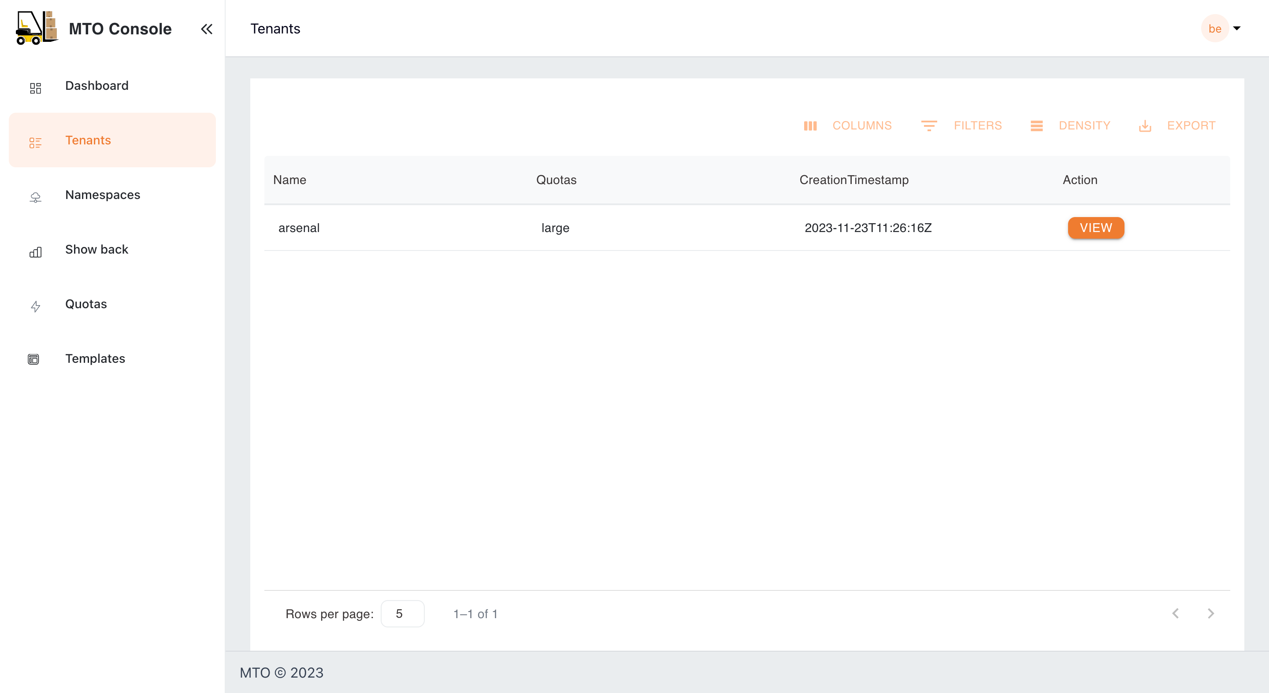Click the Namespaces cloud icon
Image resolution: width=1269 pixels, height=693 pixels.
[35, 197]
